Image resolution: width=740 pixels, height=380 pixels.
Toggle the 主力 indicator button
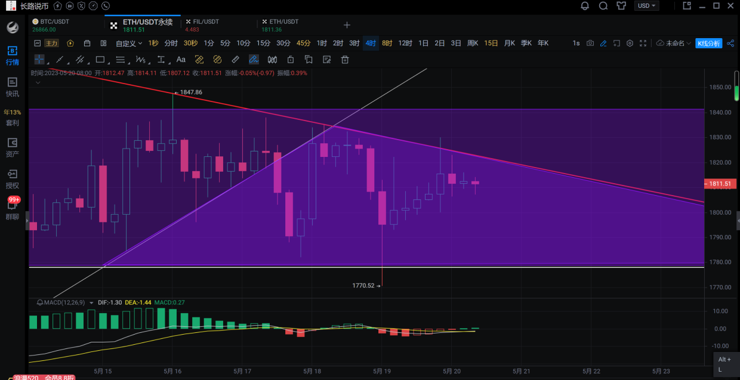(52, 44)
